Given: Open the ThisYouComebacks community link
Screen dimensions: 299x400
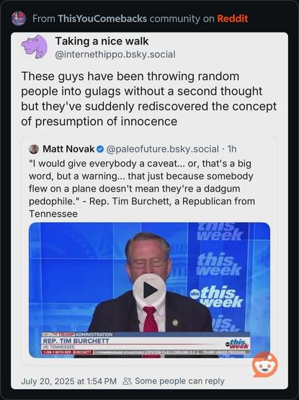Looking at the screenshot, I should pos(102,19).
